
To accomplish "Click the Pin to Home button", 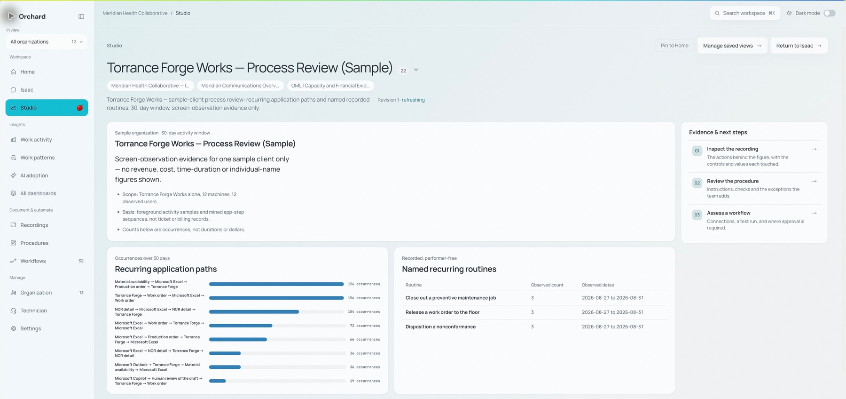I will point(674,46).
